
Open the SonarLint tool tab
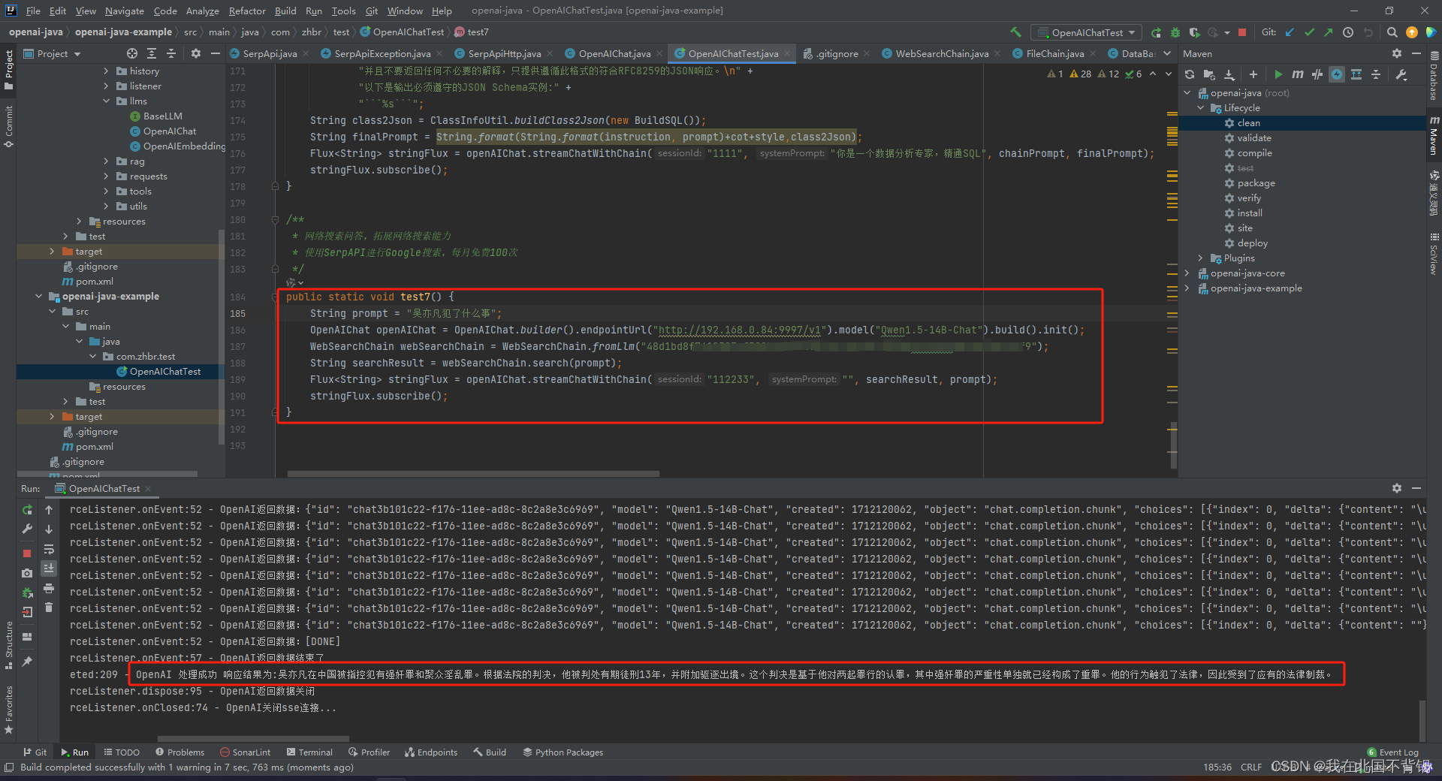coord(246,752)
